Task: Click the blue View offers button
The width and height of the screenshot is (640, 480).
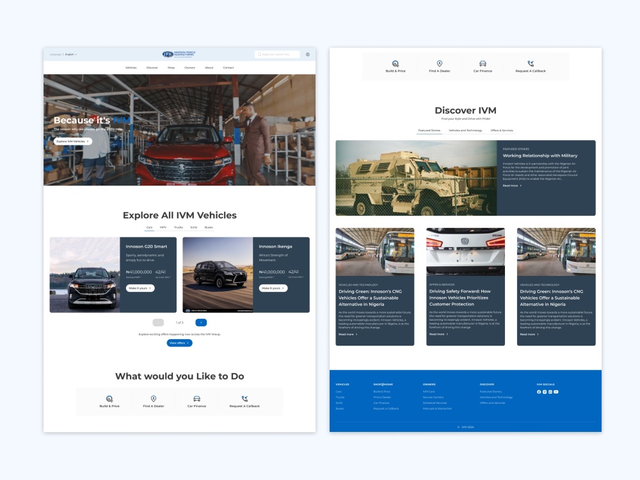Action: point(180,343)
